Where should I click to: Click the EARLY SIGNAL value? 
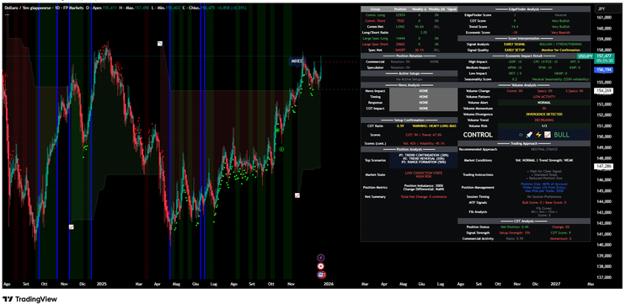515,45
